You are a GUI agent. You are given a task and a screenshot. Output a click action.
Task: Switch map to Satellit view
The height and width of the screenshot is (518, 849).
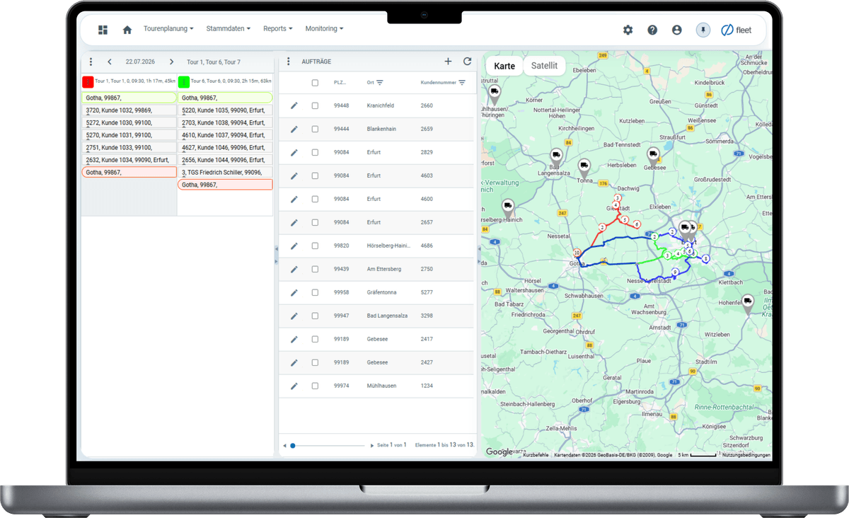(x=544, y=66)
